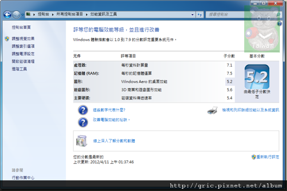Click the forward navigation arrow
287x191 pixels.
(x=16, y=15)
